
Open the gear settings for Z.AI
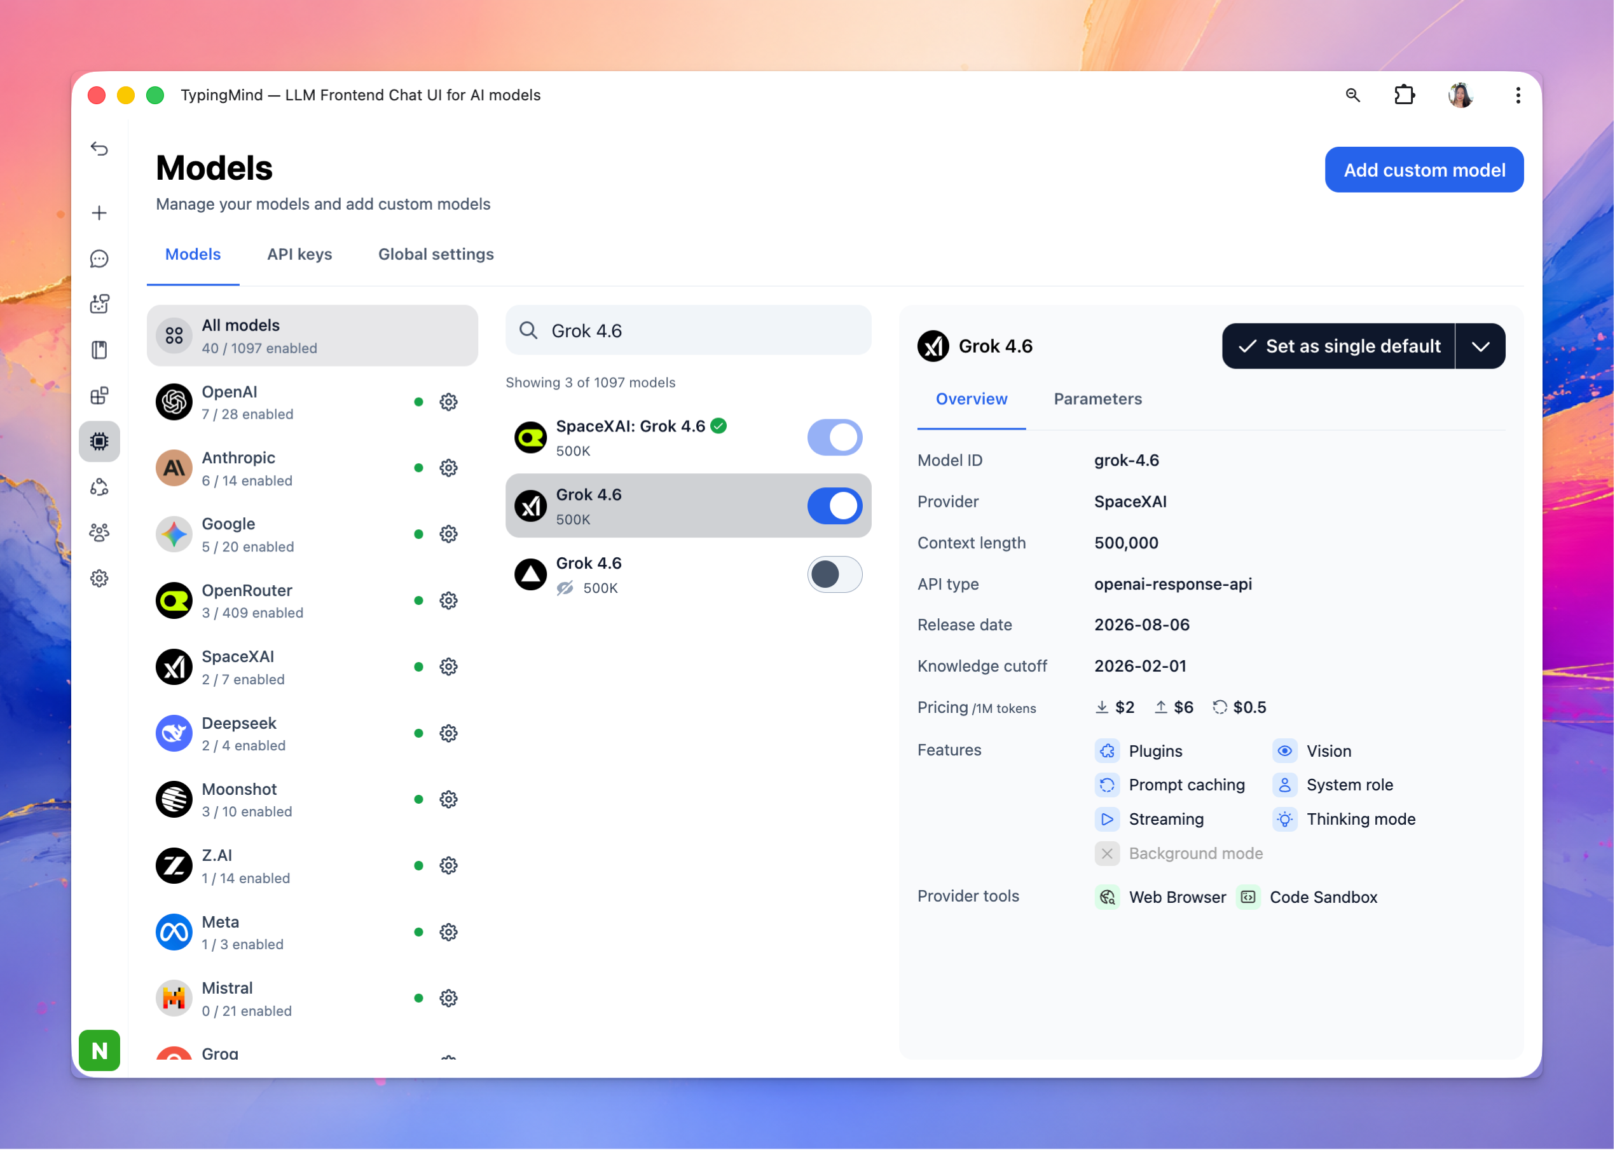(448, 865)
